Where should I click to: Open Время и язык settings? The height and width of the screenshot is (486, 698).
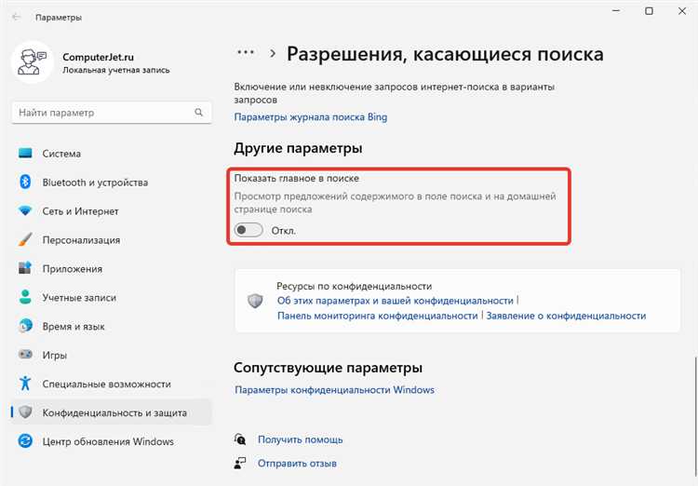(x=112, y=326)
